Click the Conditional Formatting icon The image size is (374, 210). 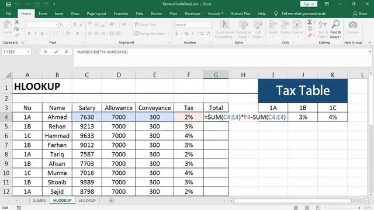pos(224,25)
